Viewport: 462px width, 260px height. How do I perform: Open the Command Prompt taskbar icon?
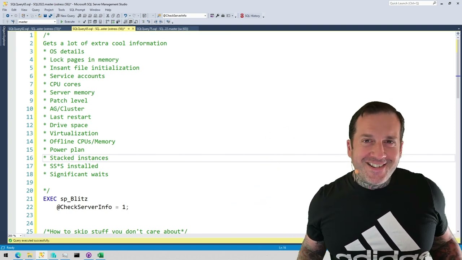point(77,255)
